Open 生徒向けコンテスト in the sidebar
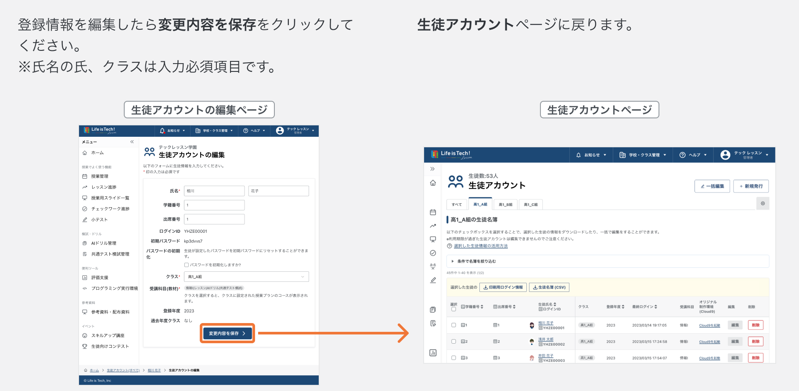Screen dimensions: 799x391 105,346
